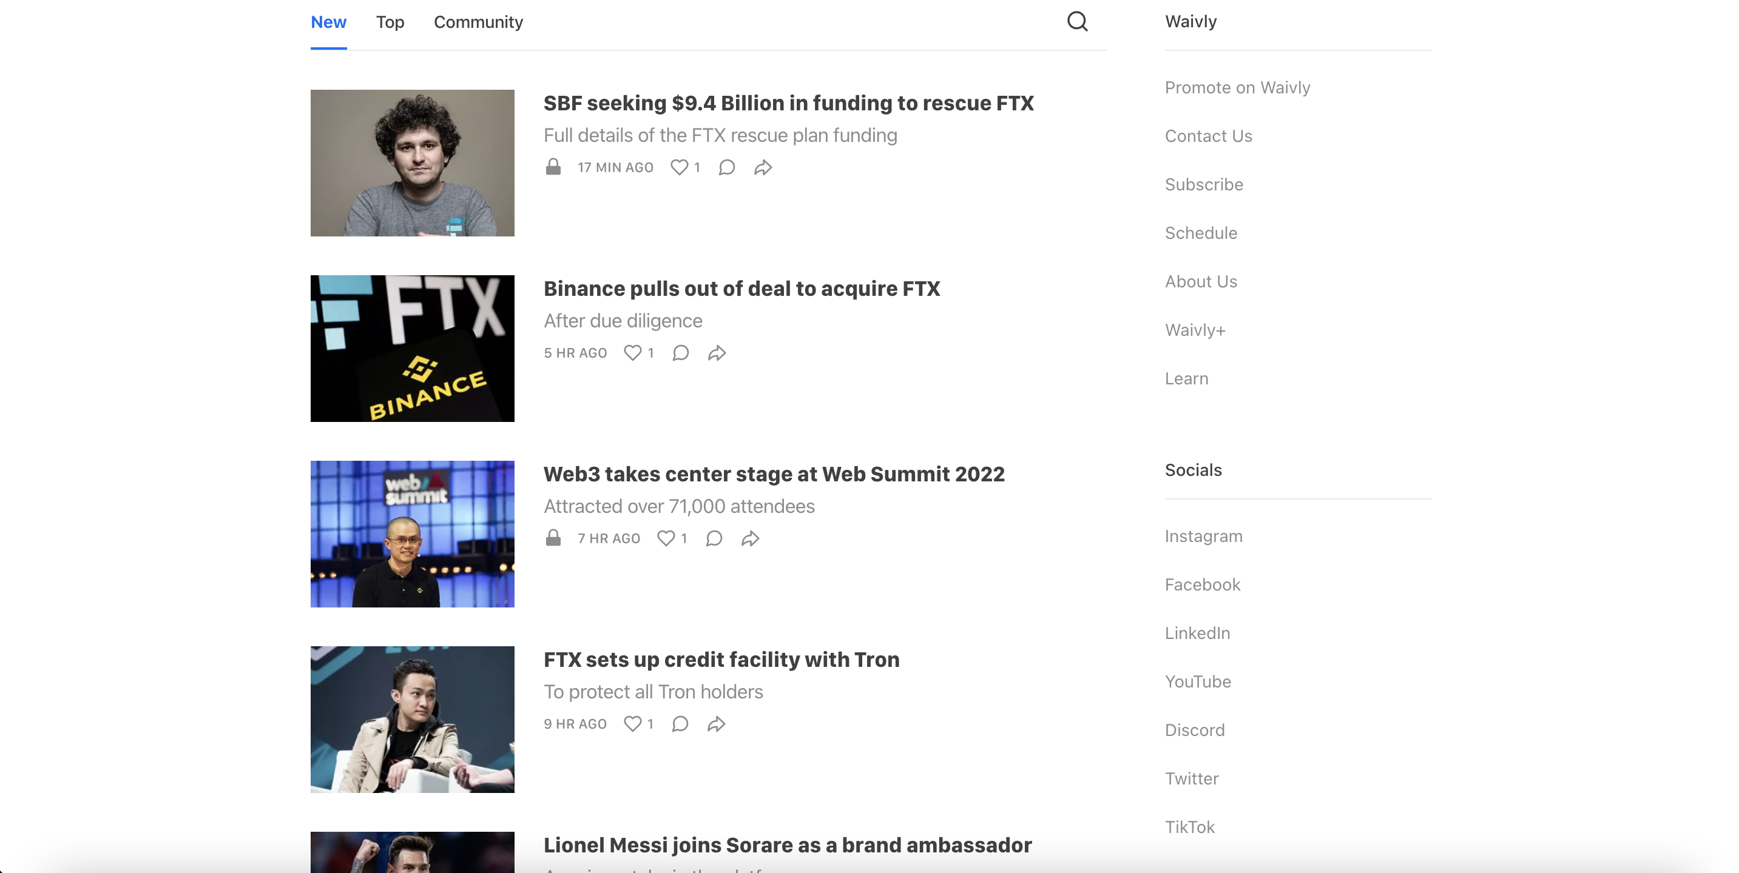
Task: Share the Binance pulls out post
Action: pos(717,353)
